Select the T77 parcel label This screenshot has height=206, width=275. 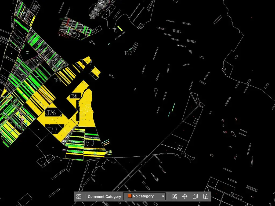[x=52, y=130]
